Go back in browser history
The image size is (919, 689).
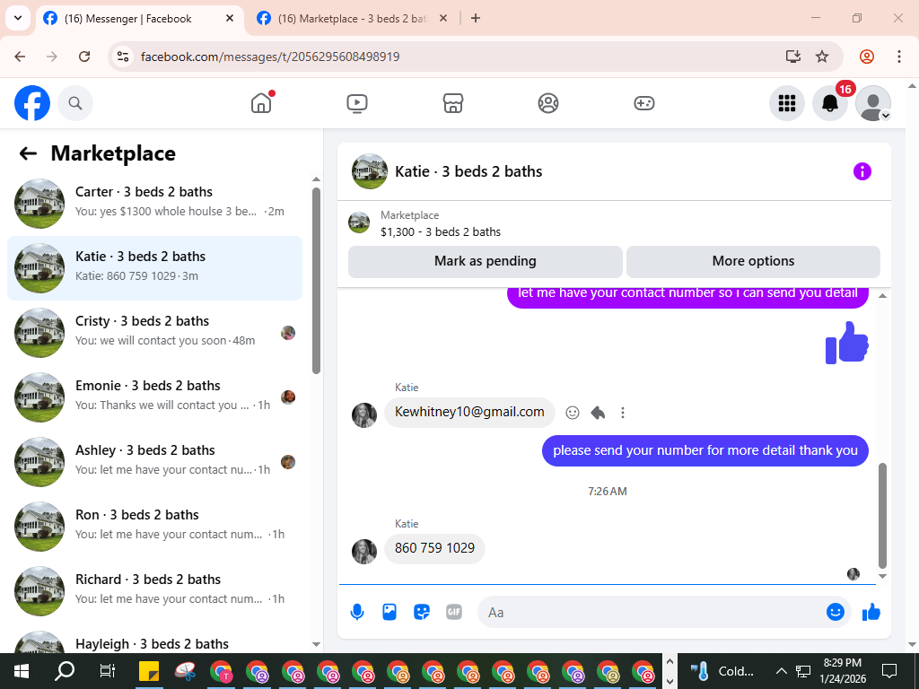20,57
